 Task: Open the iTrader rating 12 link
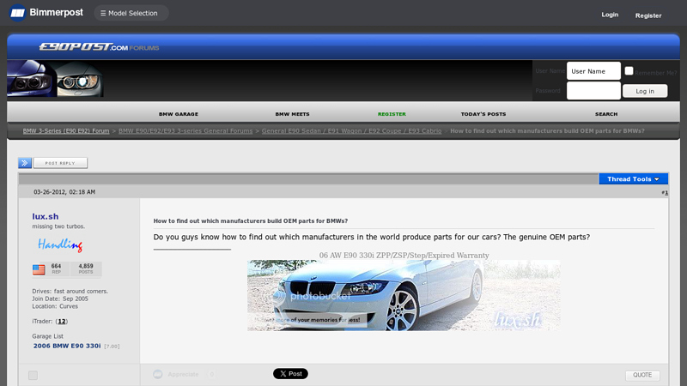62,321
